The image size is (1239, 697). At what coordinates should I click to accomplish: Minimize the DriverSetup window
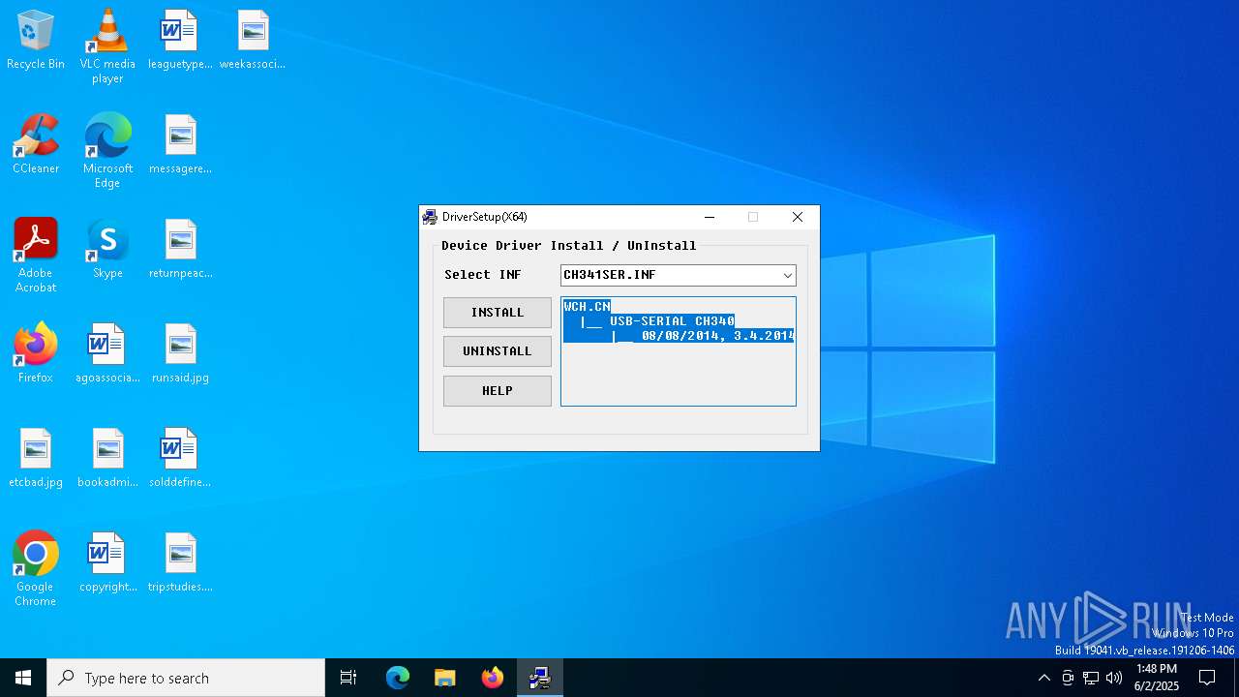point(710,217)
